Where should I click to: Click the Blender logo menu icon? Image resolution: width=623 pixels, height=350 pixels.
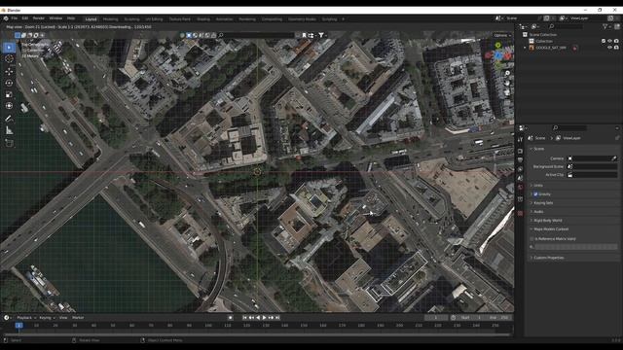[x=6, y=18]
